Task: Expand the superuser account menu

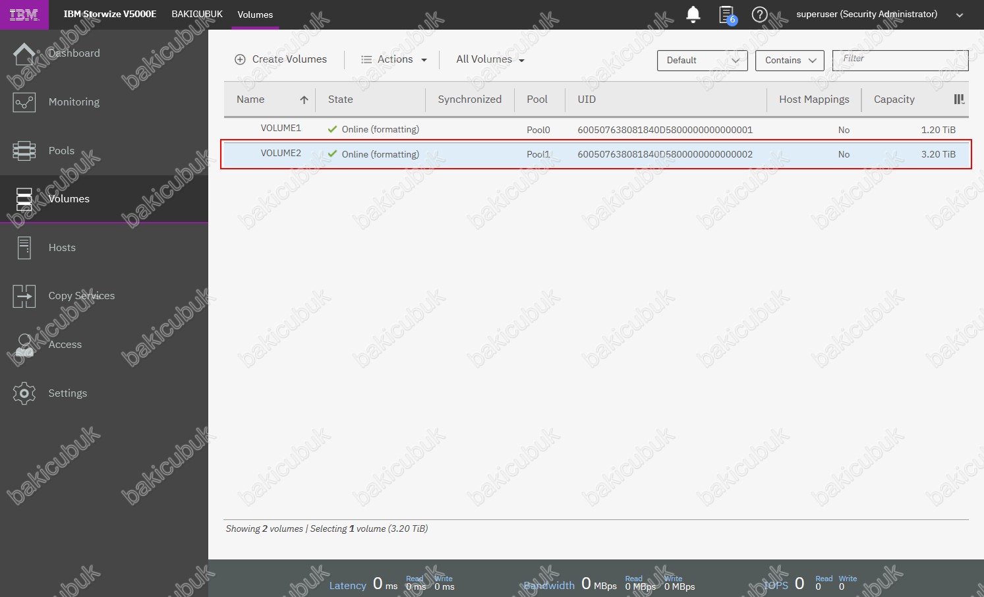Action: pos(960,15)
